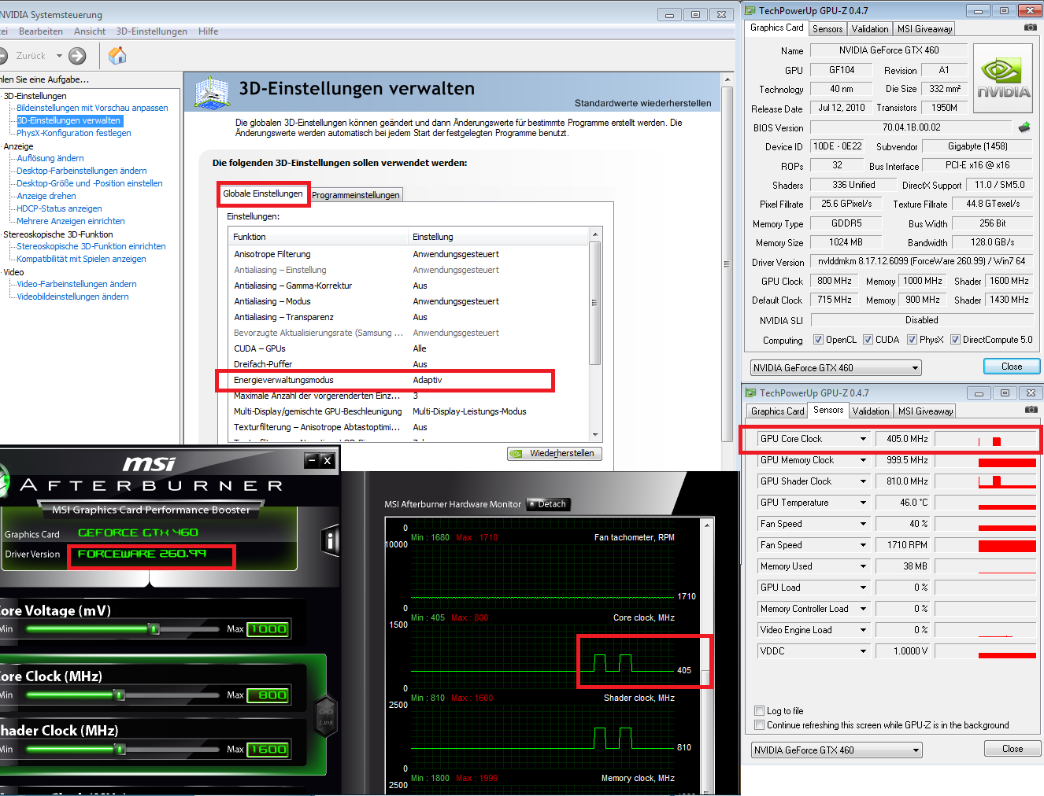Open Video-Farbeinstellungen ändern
The image size is (1044, 796).
pos(76,284)
